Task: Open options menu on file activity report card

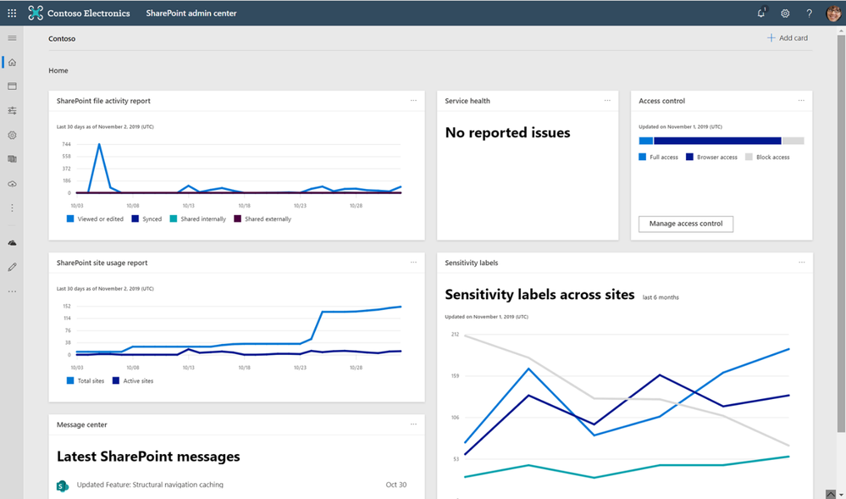Action: pos(413,101)
